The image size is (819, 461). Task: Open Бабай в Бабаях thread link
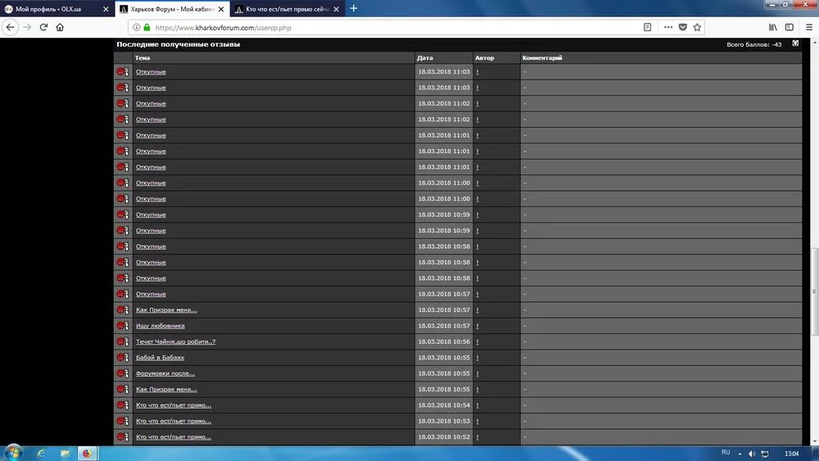(x=160, y=358)
